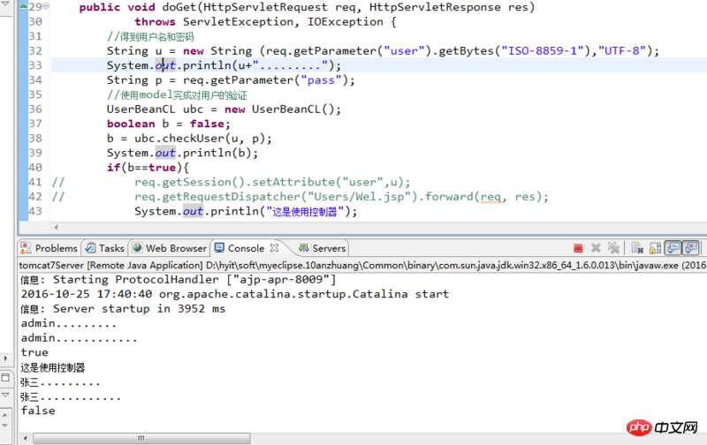Click the console output 'true'

pyautogui.click(x=34, y=352)
